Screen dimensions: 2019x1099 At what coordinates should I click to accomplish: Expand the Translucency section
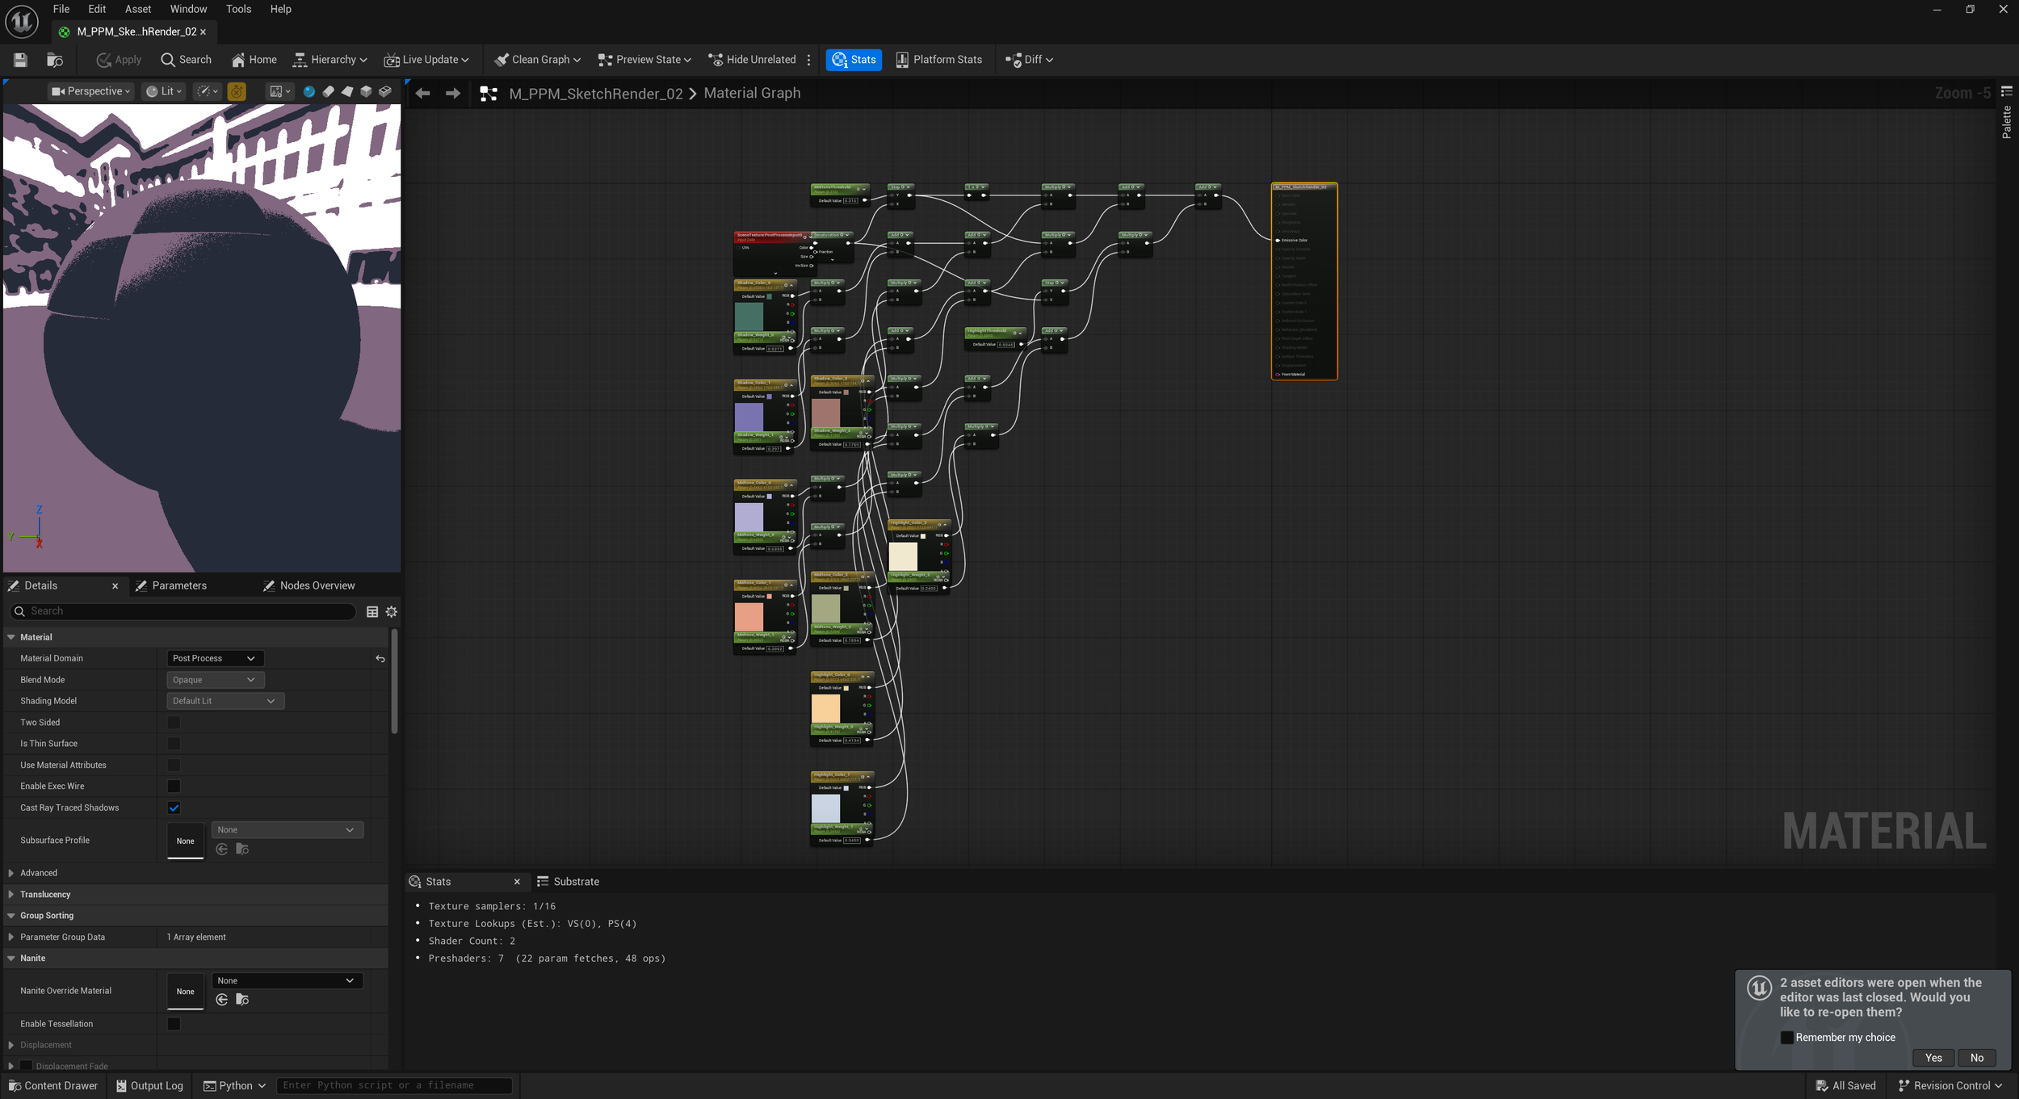tap(45, 895)
